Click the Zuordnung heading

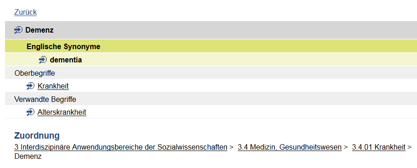click(x=37, y=135)
